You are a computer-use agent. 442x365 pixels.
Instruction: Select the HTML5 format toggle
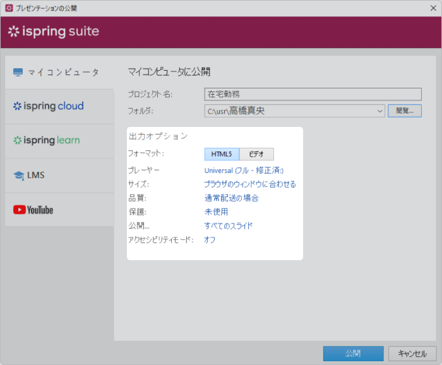222,154
